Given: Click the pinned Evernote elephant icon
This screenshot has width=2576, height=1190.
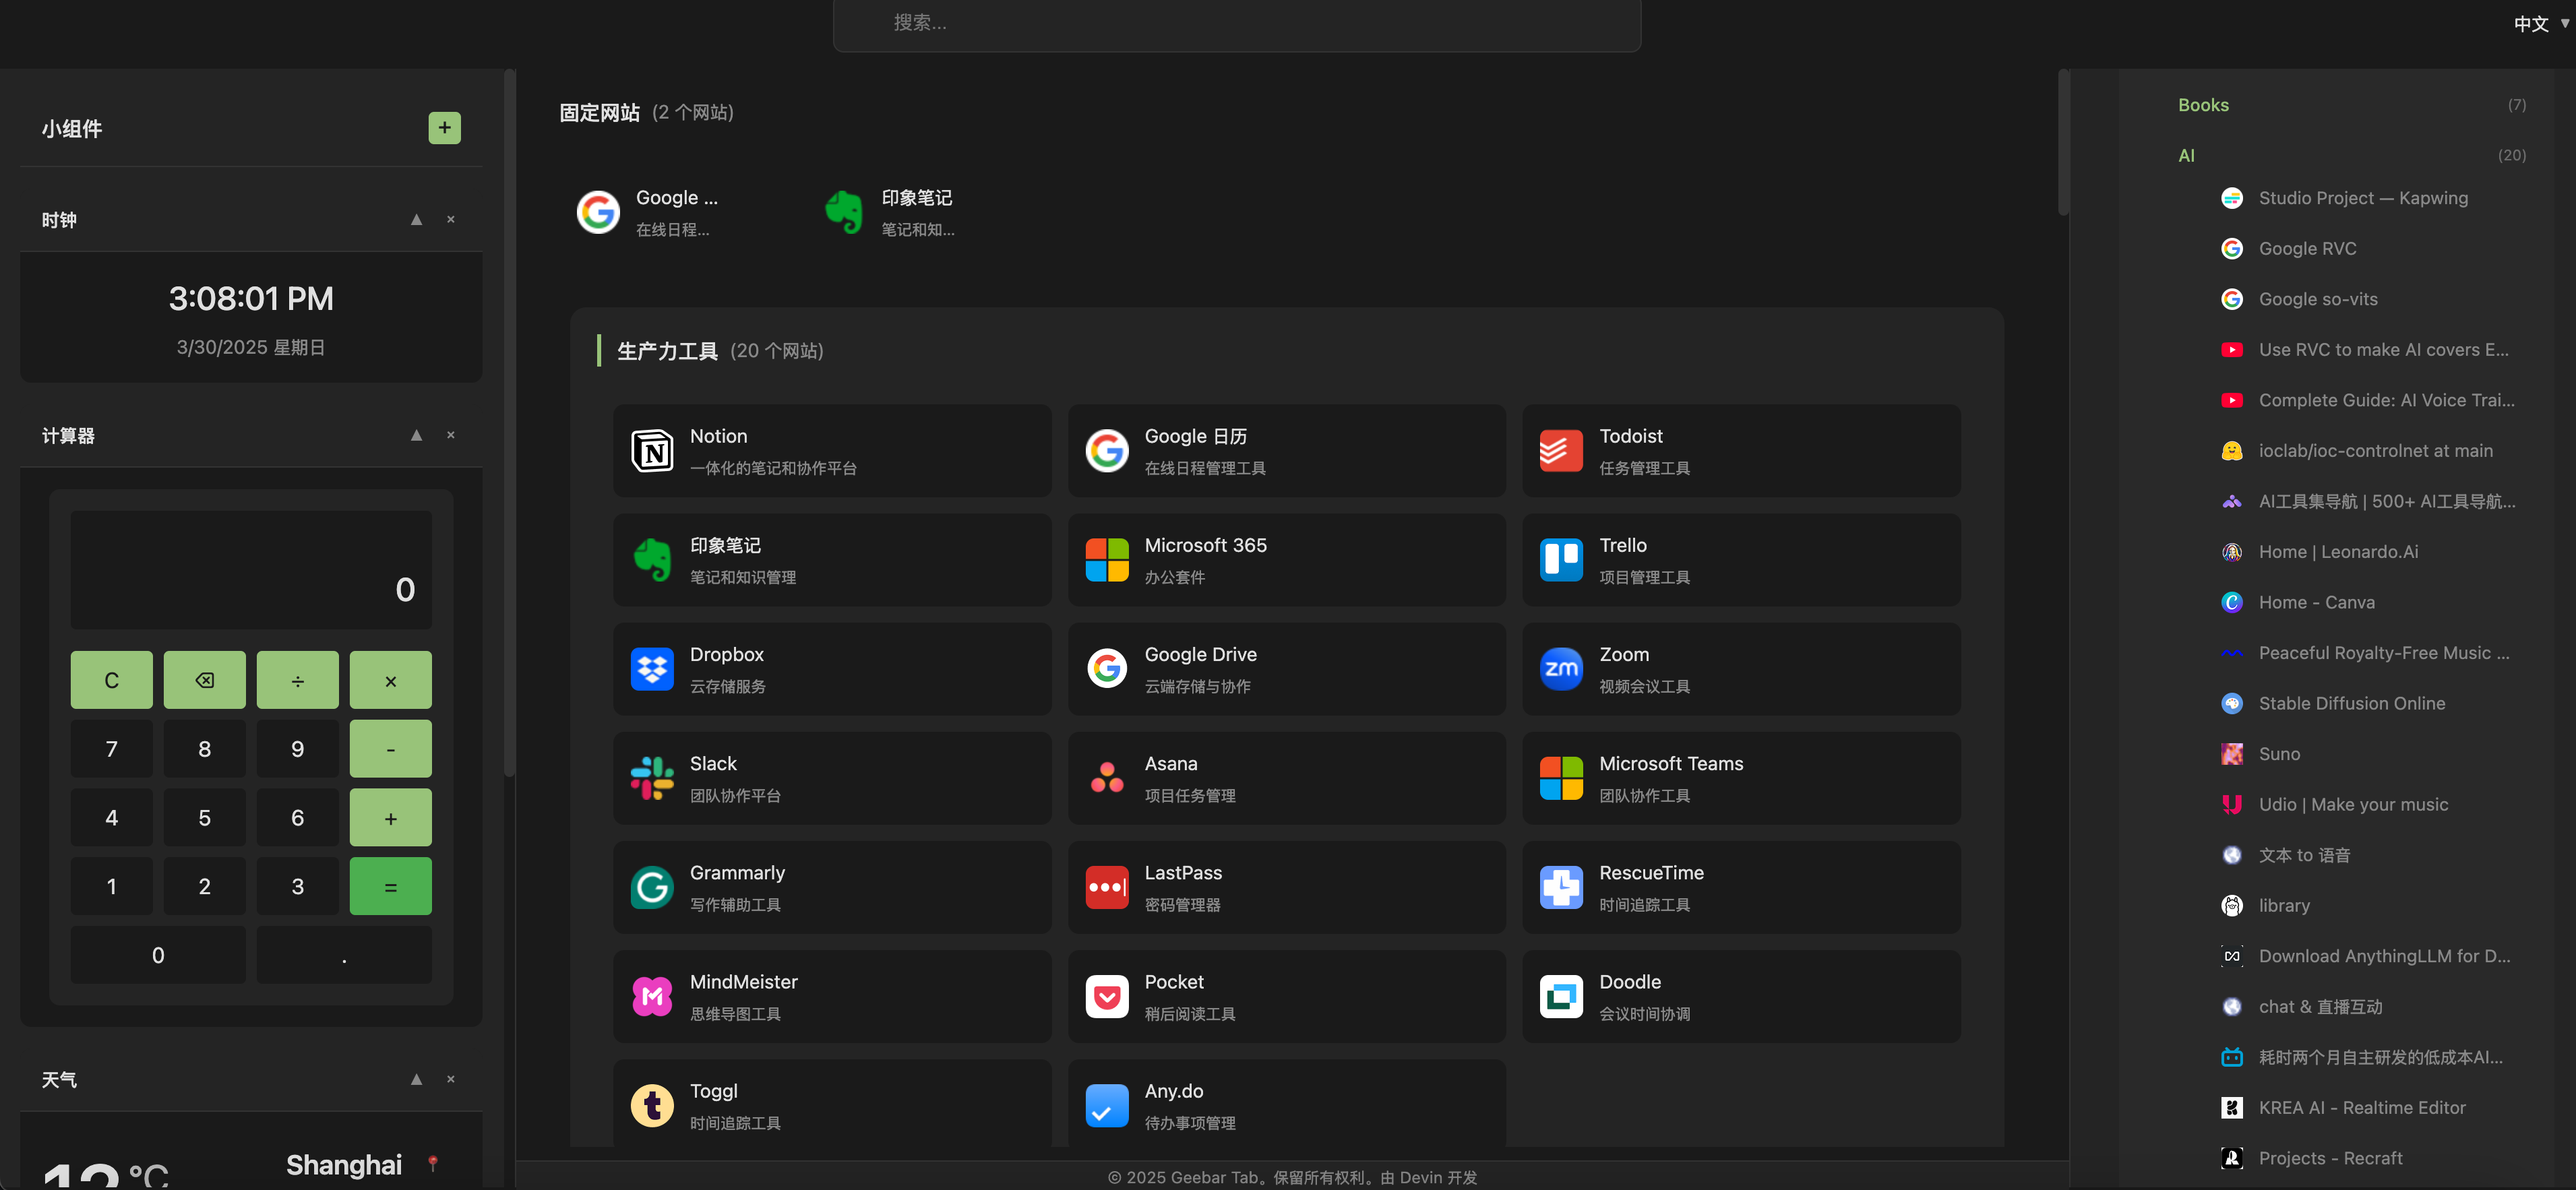Looking at the screenshot, I should pos(844,212).
